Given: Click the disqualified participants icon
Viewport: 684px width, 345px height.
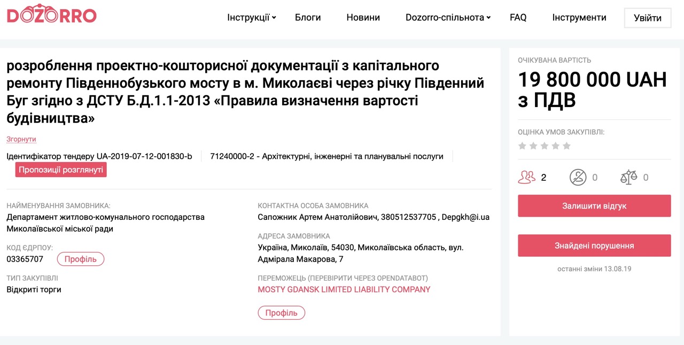Looking at the screenshot, I should pyautogui.click(x=578, y=178).
